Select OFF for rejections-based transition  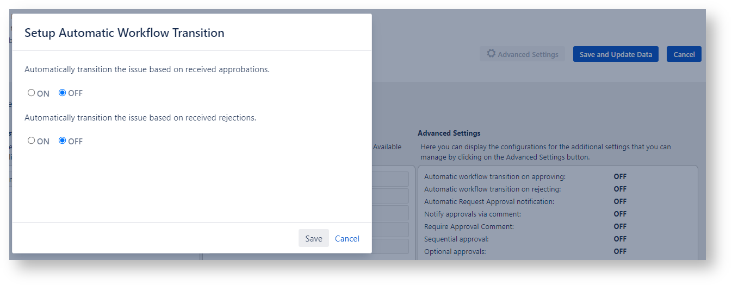63,141
